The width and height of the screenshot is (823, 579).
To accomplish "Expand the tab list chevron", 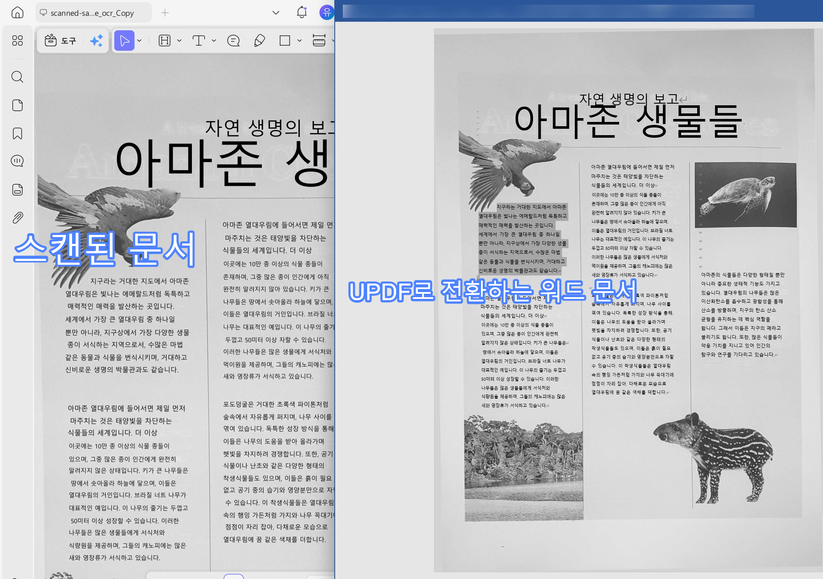I will click(276, 13).
